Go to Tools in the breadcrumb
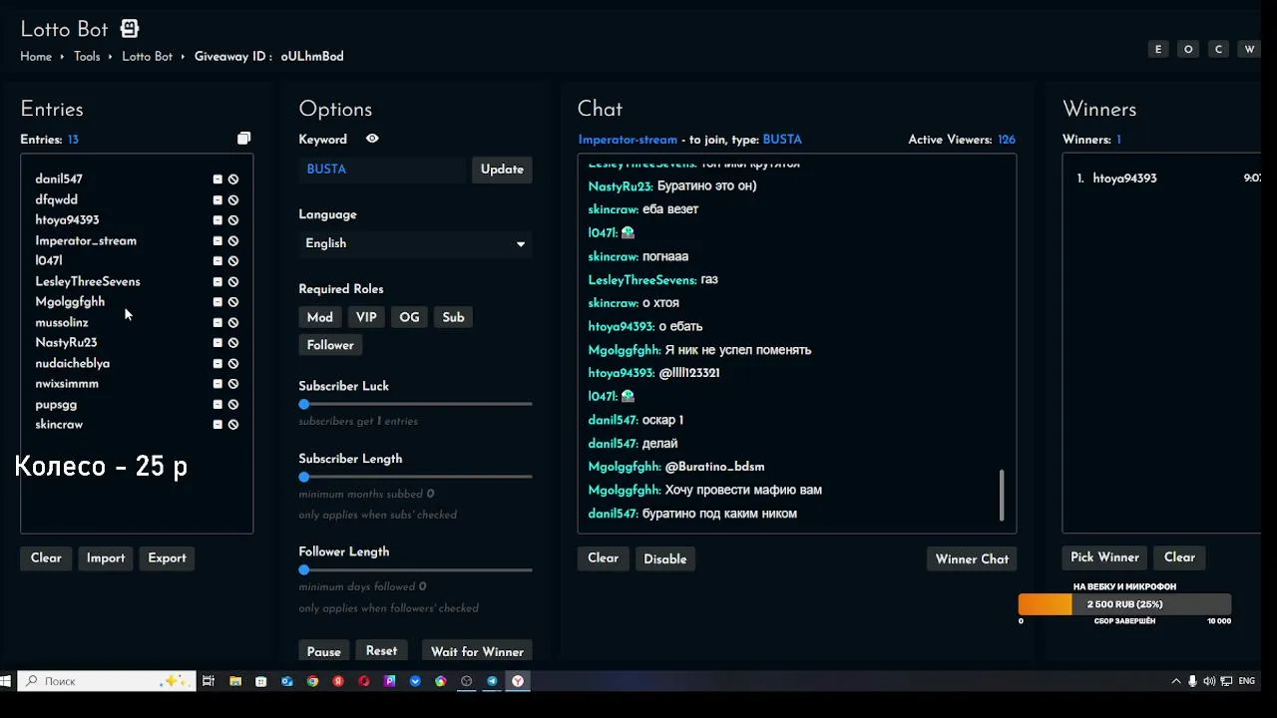This screenshot has height=718, width=1277. (87, 57)
